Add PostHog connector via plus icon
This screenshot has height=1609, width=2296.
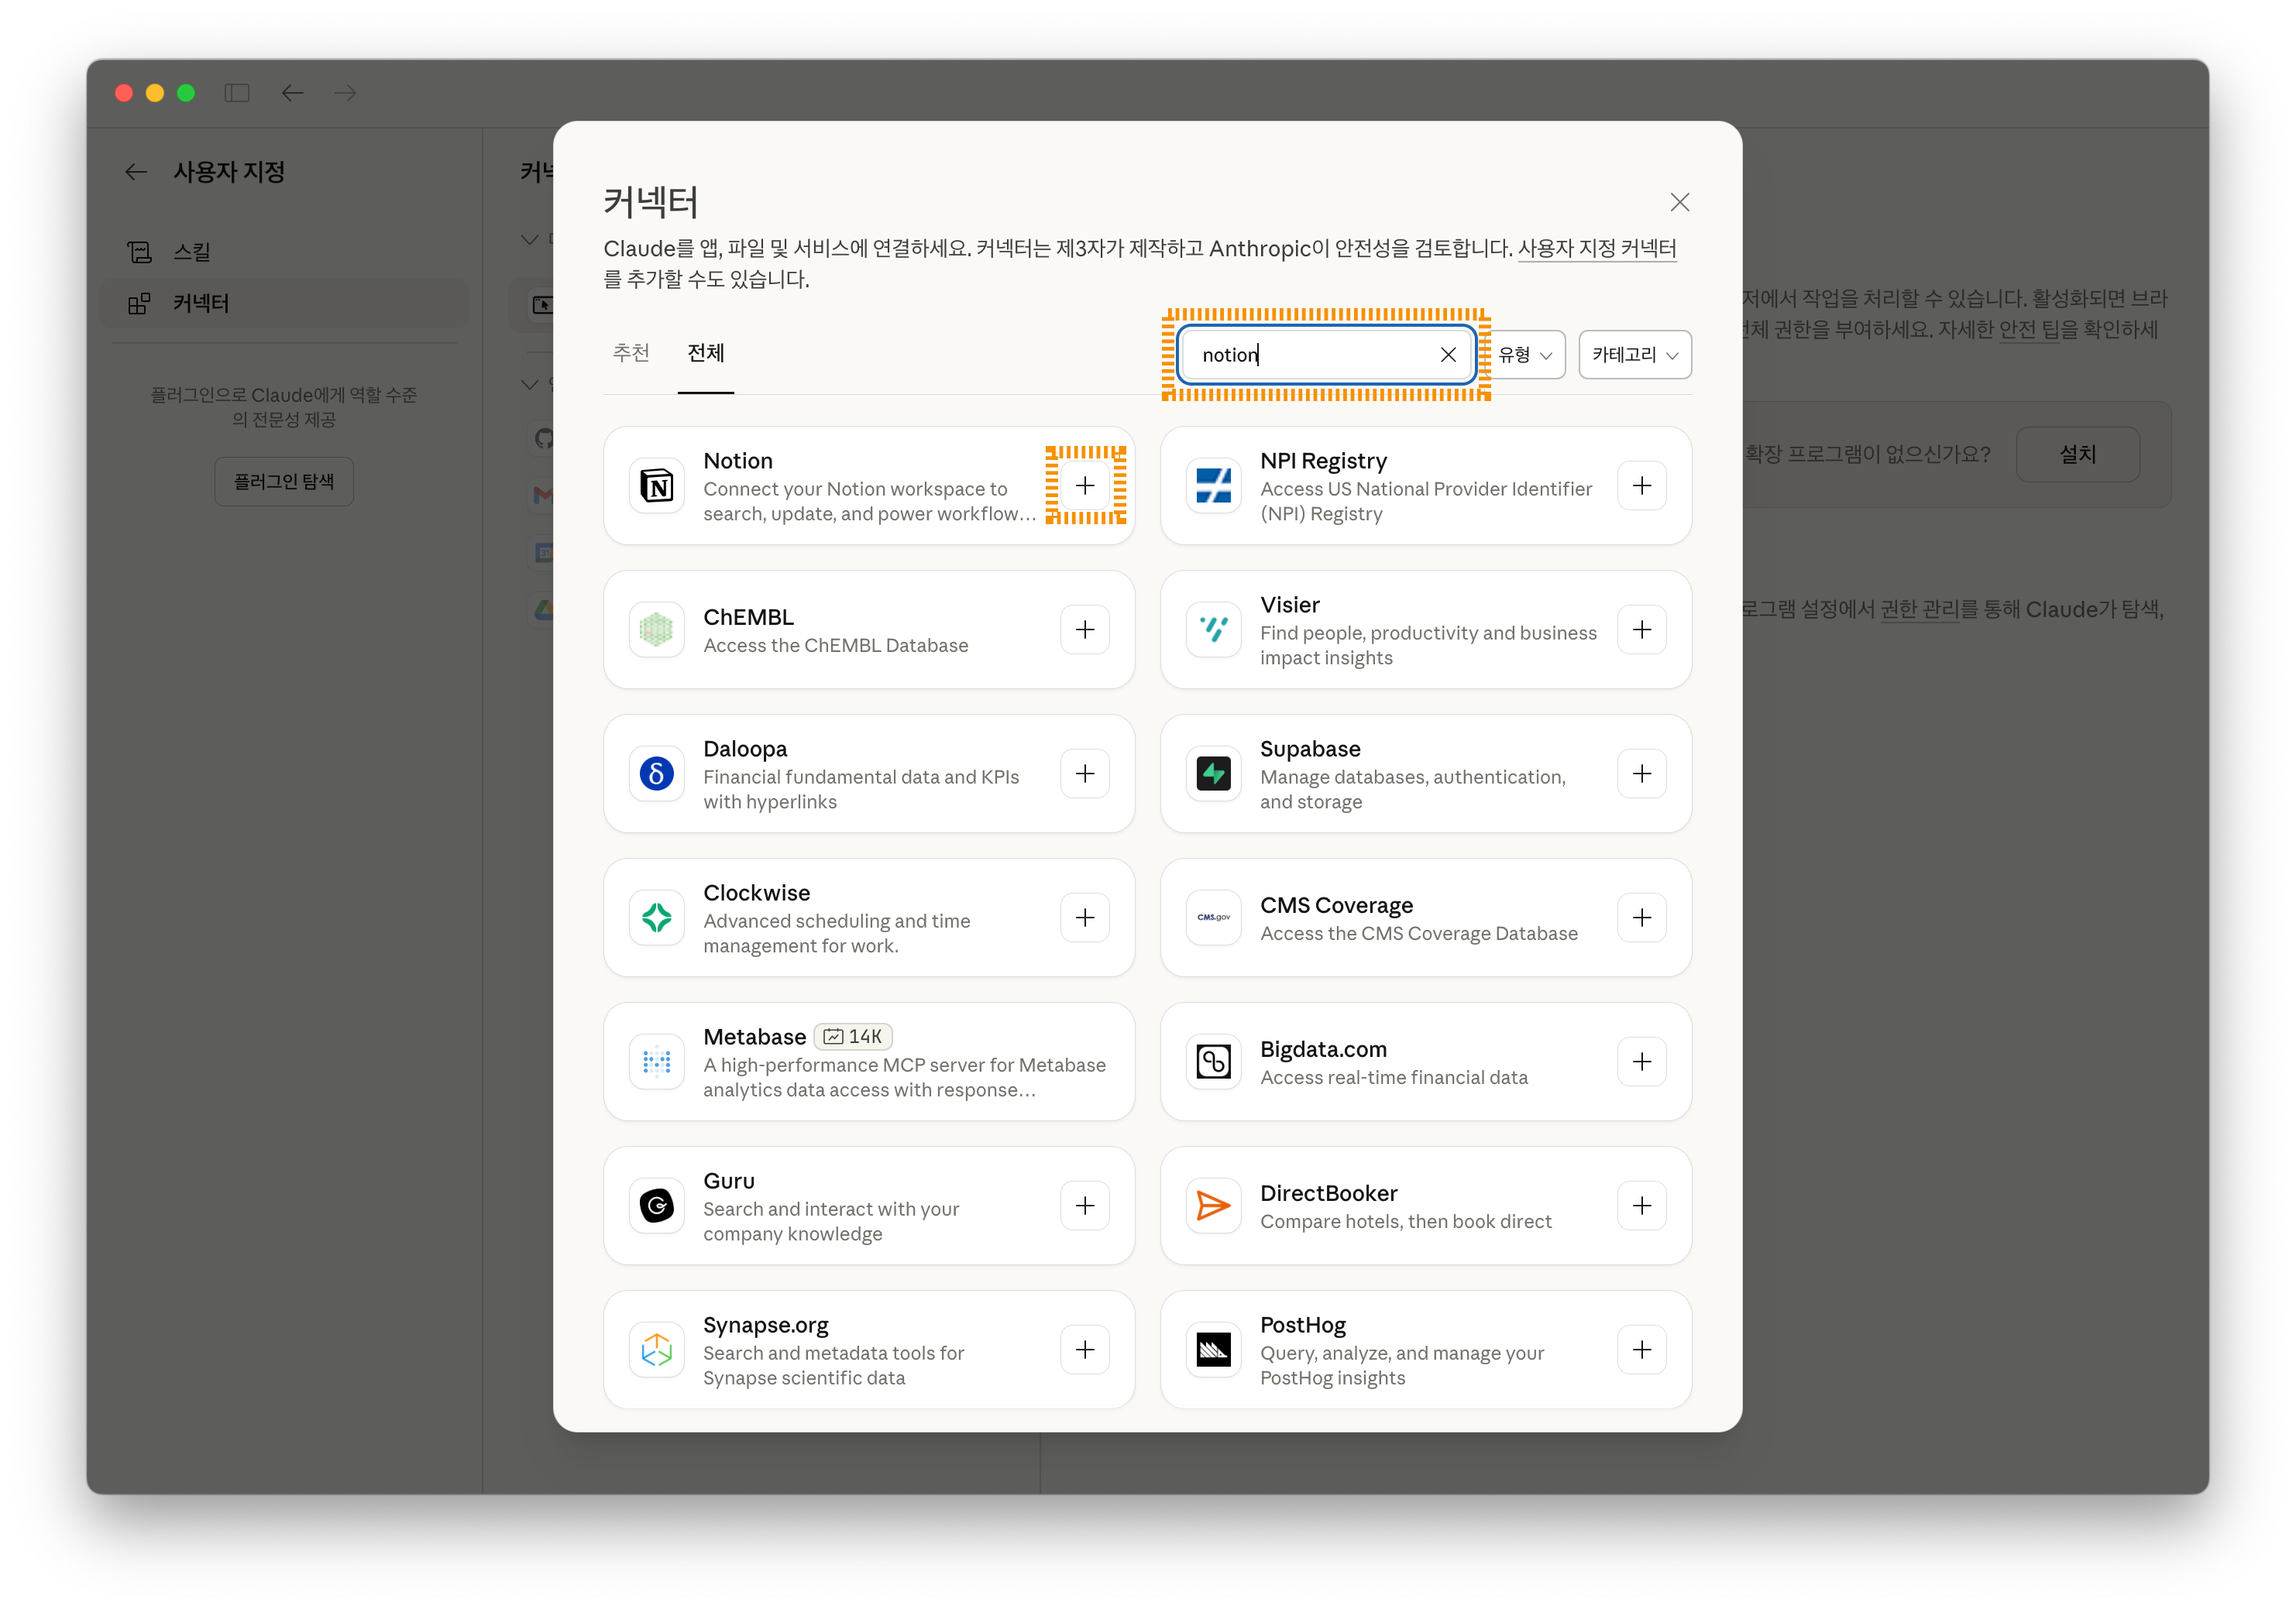[x=1641, y=1349]
